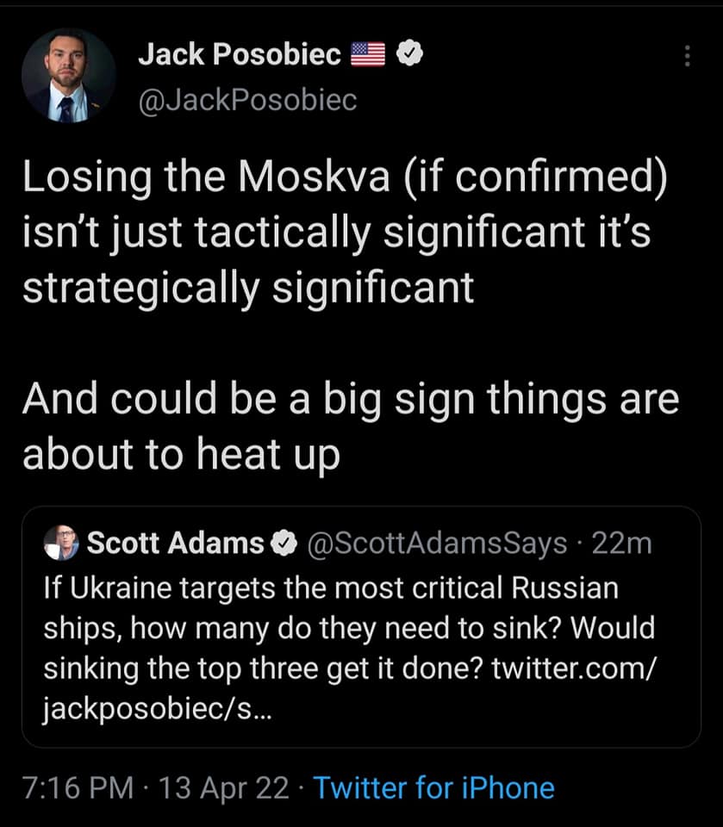Click the verified badge beside Jack Posobiec

click(x=407, y=55)
